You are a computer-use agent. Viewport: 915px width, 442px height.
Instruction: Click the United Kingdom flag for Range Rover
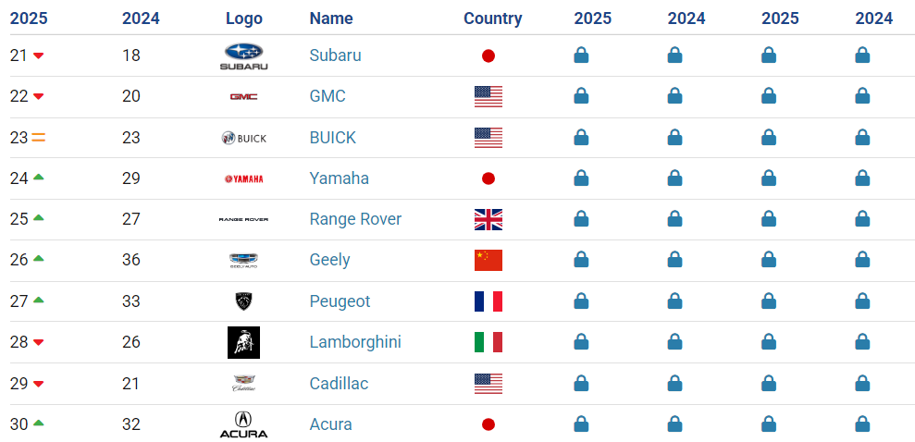click(488, 219)
